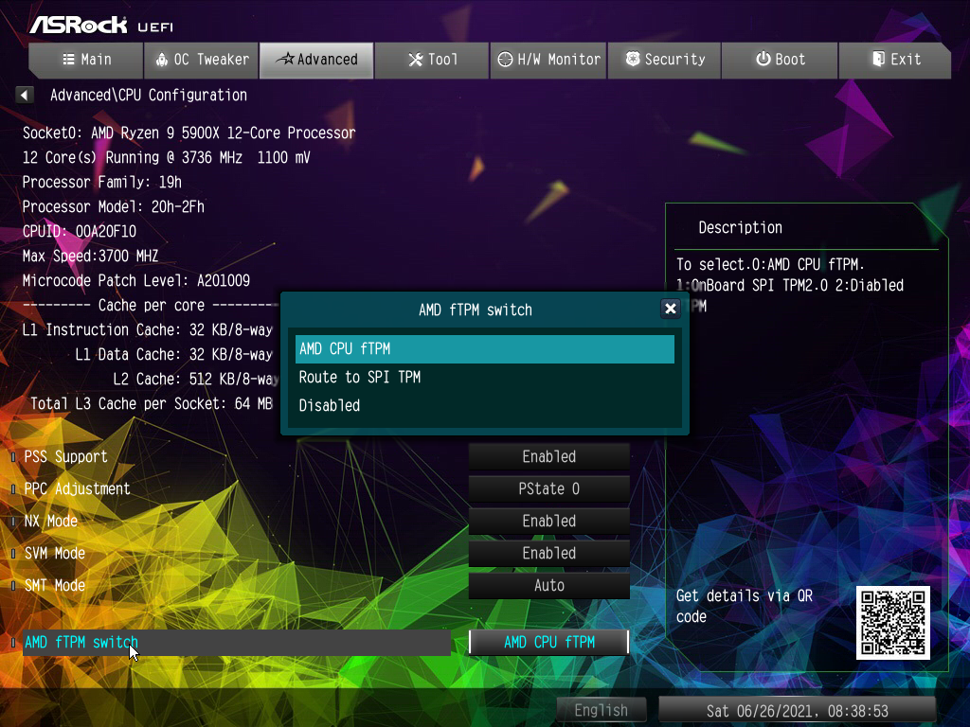970x727 pixels.
Task: Open the Security tab
Action: 664,60
